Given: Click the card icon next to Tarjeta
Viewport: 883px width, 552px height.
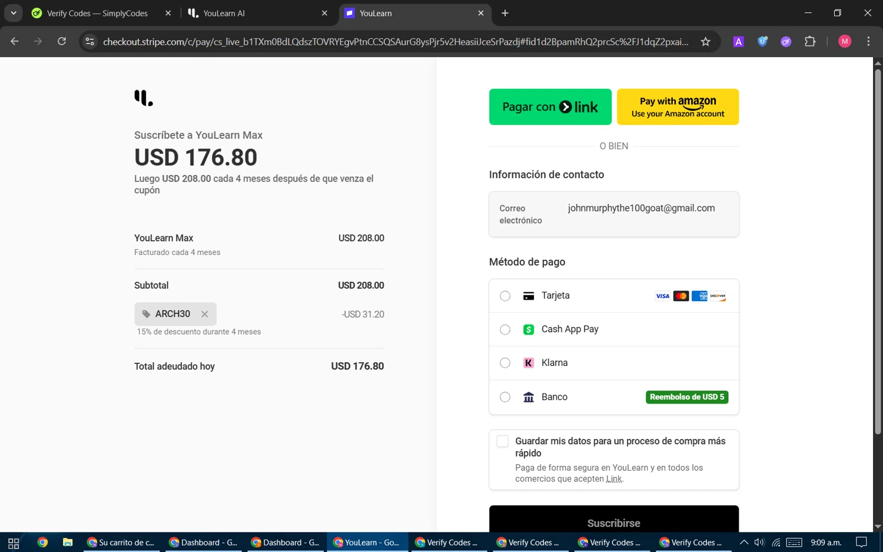Looking at the screenshot, I should click(x=529, y=296).
